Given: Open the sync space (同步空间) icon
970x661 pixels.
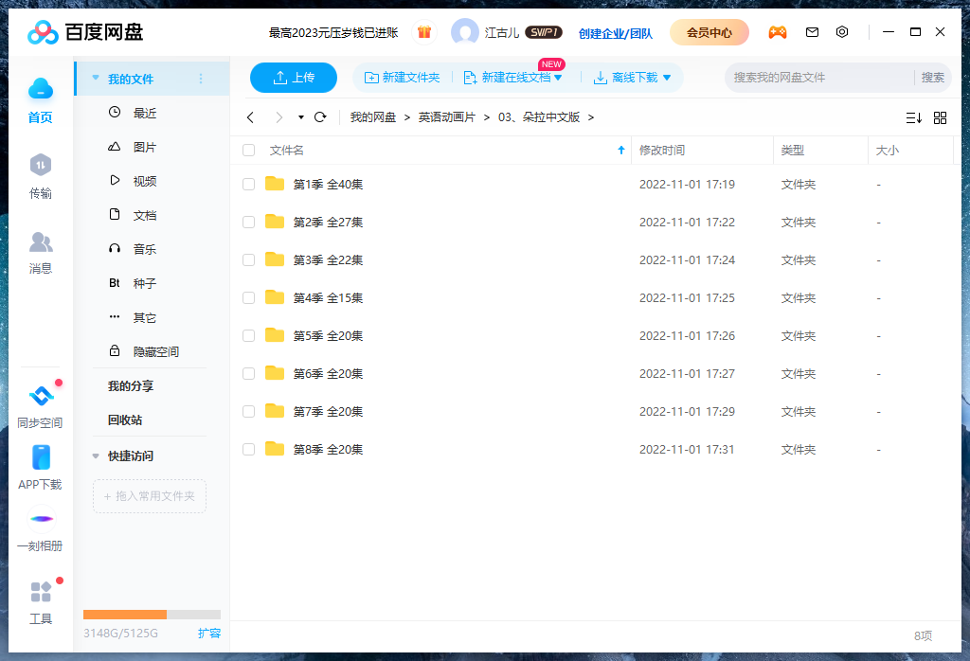Looking at the screenshot, I should pyautogui.click(x=40, y=398).
